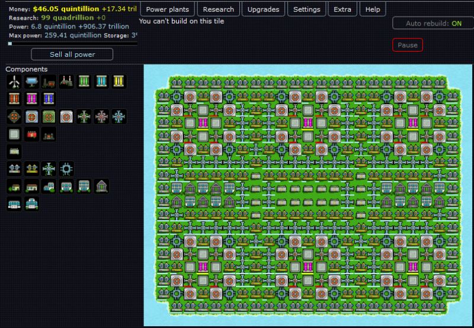This screenshot has width=474, height=328.
Task: Open the Settings tab
Action: point(306,9)
